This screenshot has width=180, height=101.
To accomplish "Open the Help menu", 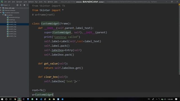I will (56, 2).
